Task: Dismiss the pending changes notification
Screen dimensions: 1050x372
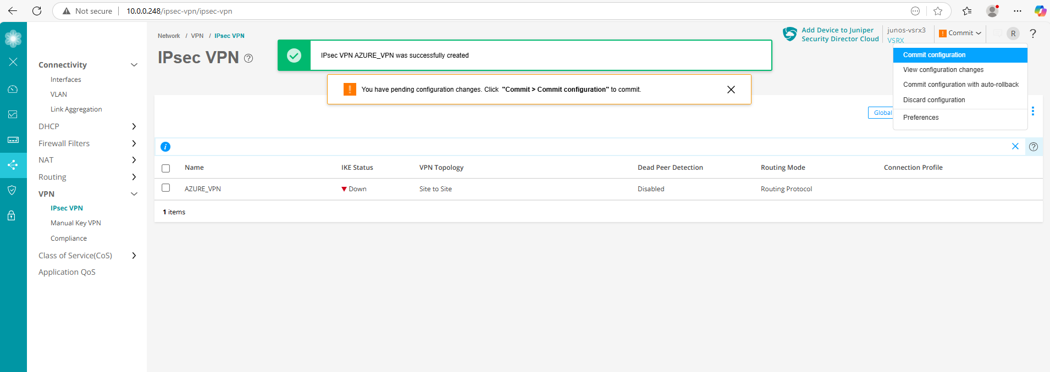Action: (x=731, y=90)
